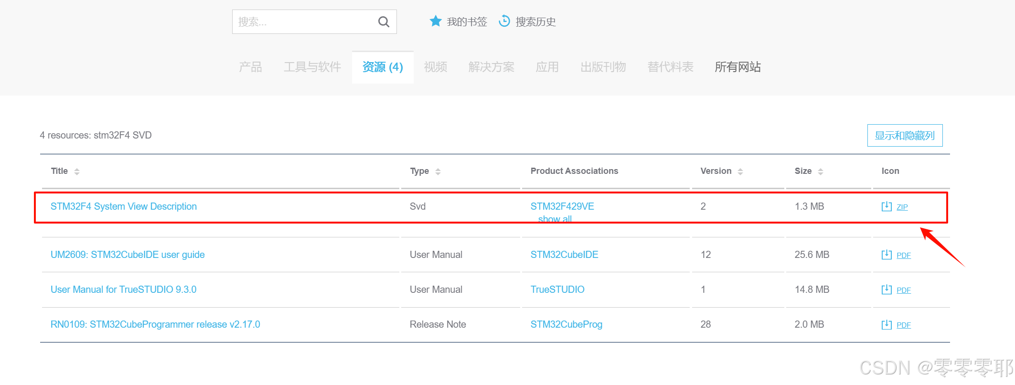Click User Manual type for STM32CubeIDE row
Screen dimensions: 1015x385
[x=436, y=255]
